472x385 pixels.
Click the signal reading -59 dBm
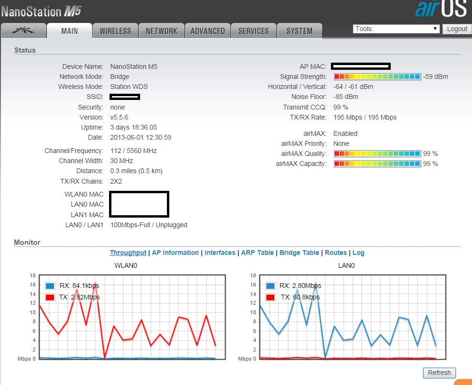coord(435,77)
